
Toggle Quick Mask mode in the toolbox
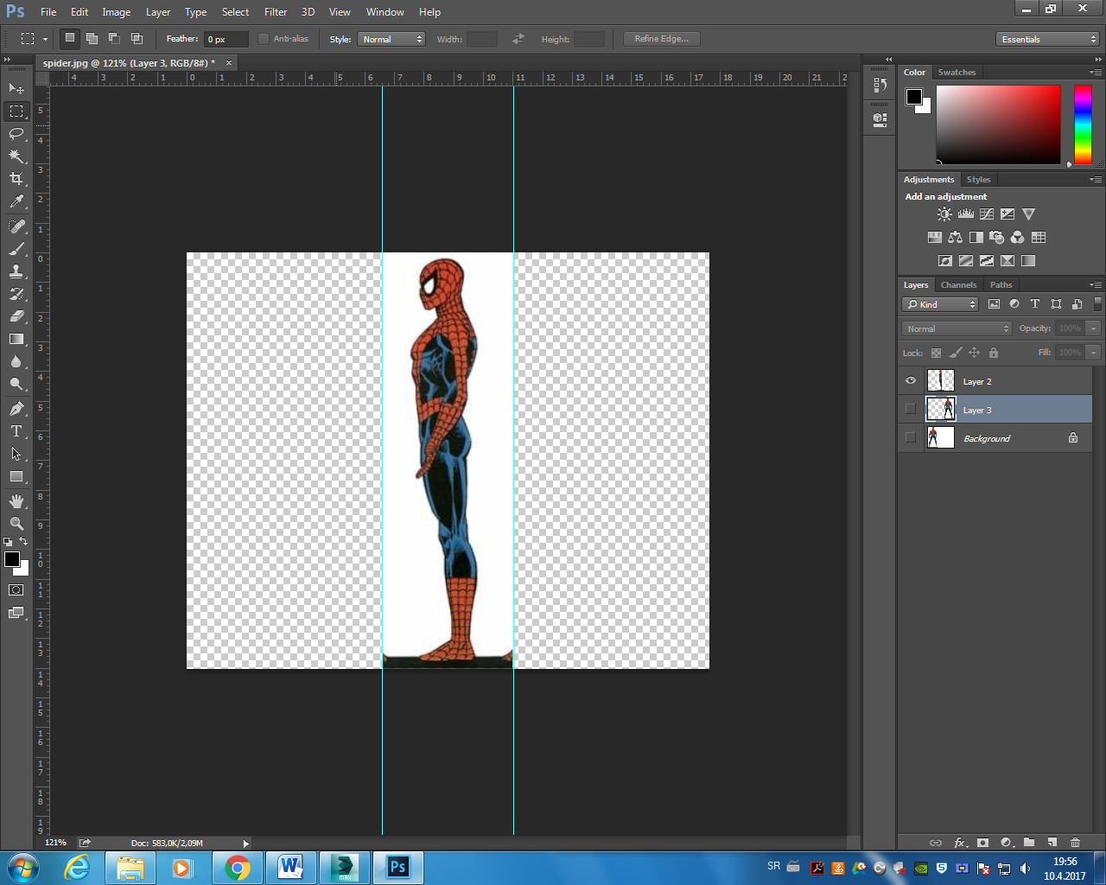click(16, 589)
